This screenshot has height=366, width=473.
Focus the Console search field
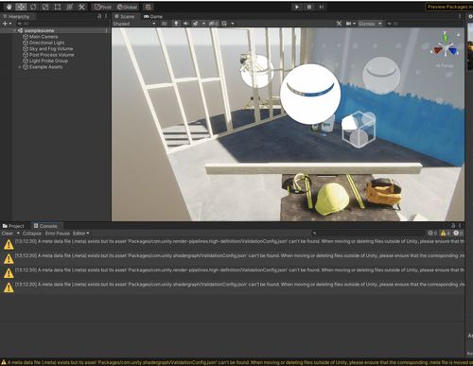tap(368, 234)
